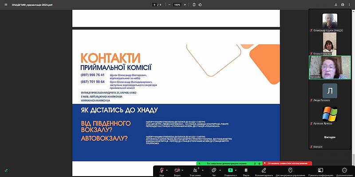Open the annotation Комментировать pencil tool
This screenshot has height=177, width=355.
pos(264,172)
